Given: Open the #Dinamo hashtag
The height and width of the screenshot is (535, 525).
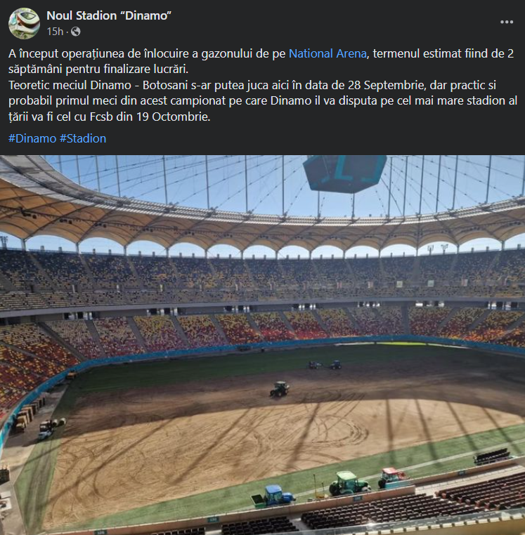Looking at the screenshot, I should click(x=32, y=138).
